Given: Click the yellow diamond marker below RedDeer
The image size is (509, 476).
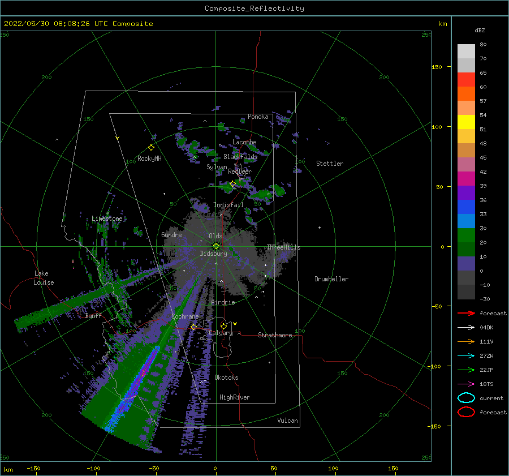Looking at the screenshot, I should coord(232,184).
